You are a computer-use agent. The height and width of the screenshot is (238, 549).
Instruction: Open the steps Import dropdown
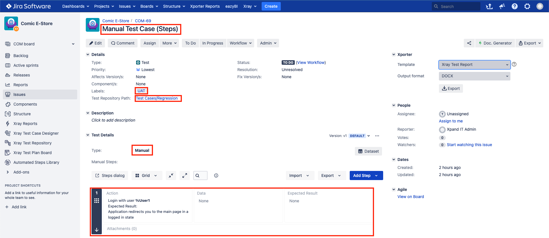(300, 176)
